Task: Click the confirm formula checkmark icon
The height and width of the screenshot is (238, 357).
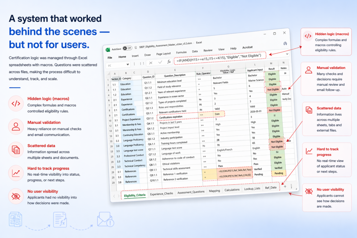Action: point(160,62)
